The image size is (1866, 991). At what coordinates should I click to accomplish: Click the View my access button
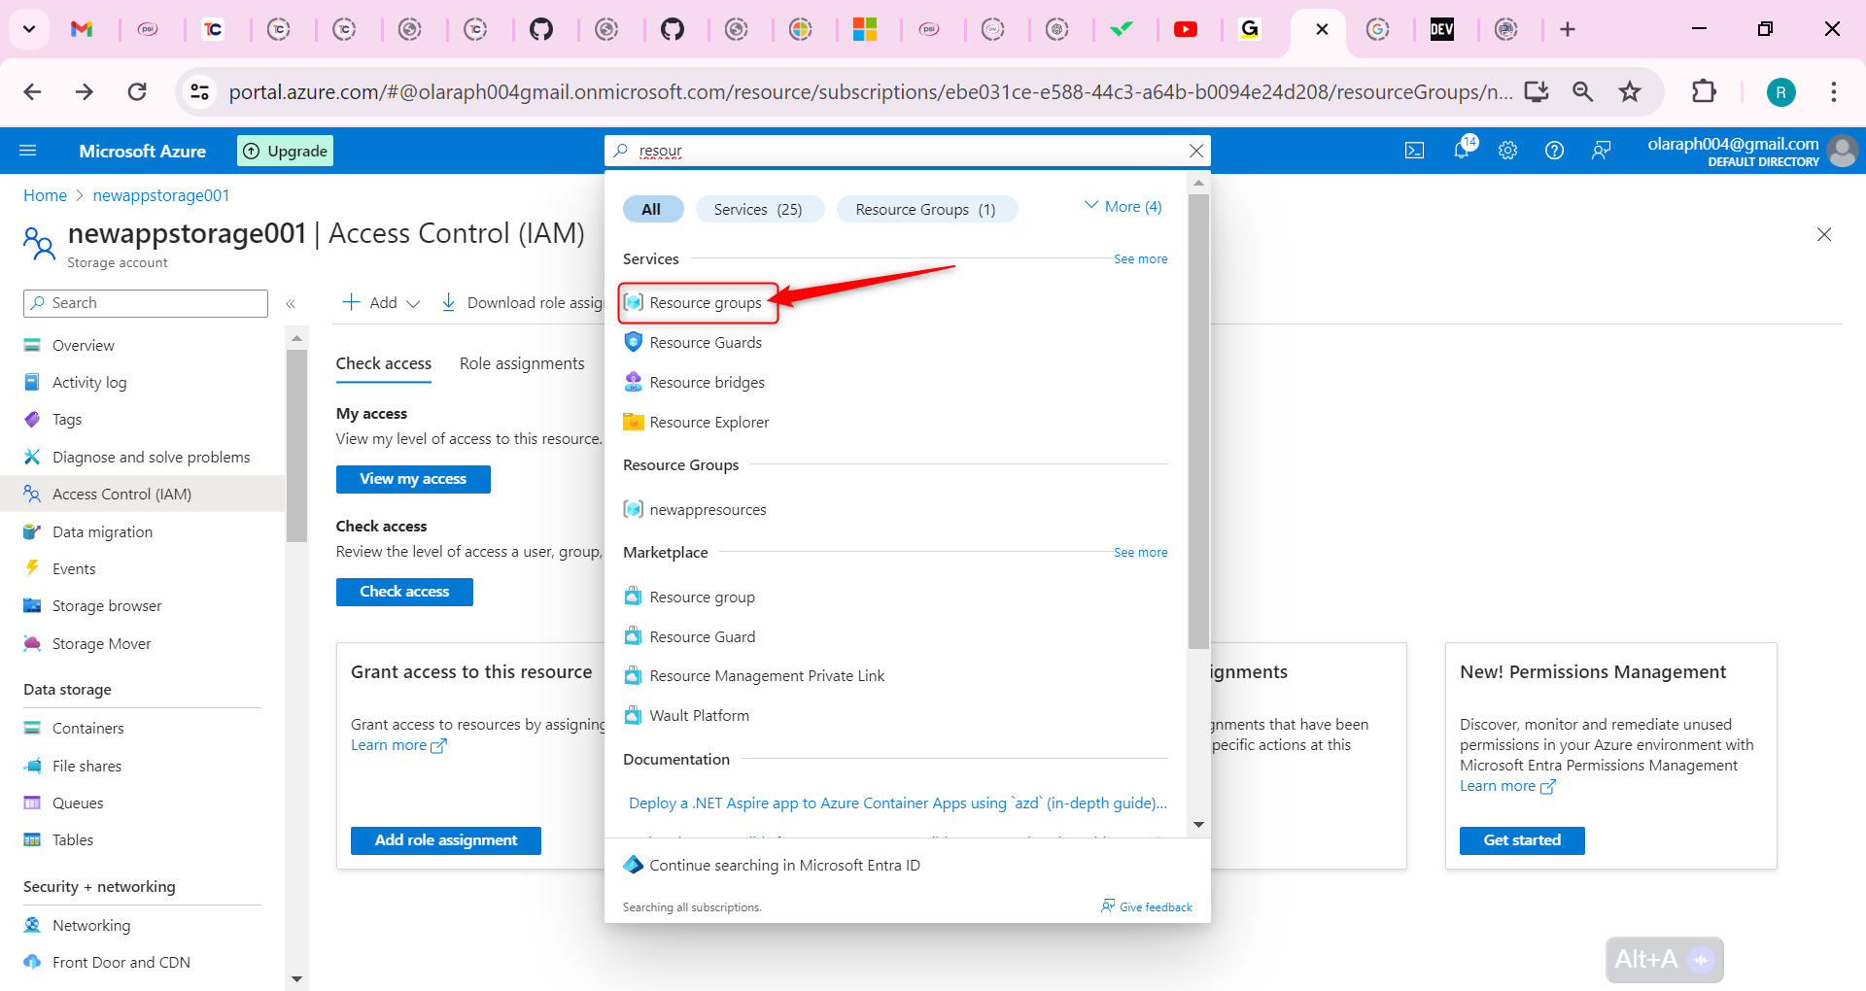412,478
